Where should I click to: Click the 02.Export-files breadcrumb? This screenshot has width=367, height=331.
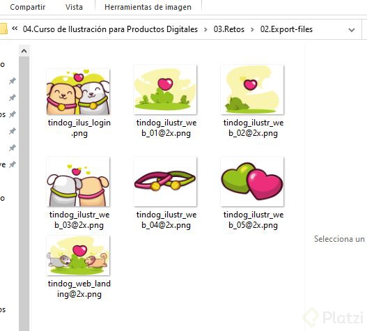pos(286,29)
